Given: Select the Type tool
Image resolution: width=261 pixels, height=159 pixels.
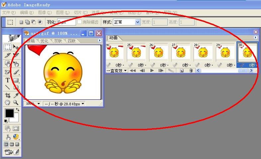Looking at the screenshot, I should [8, 80].
